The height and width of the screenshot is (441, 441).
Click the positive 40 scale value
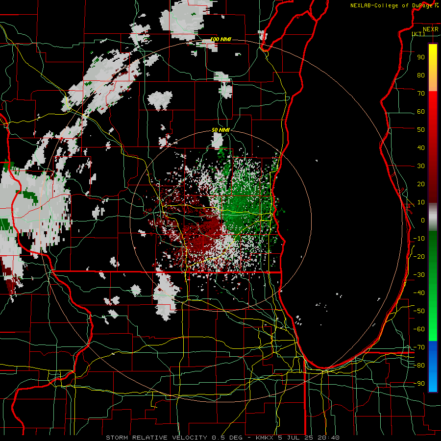click(x=421, y=147)
